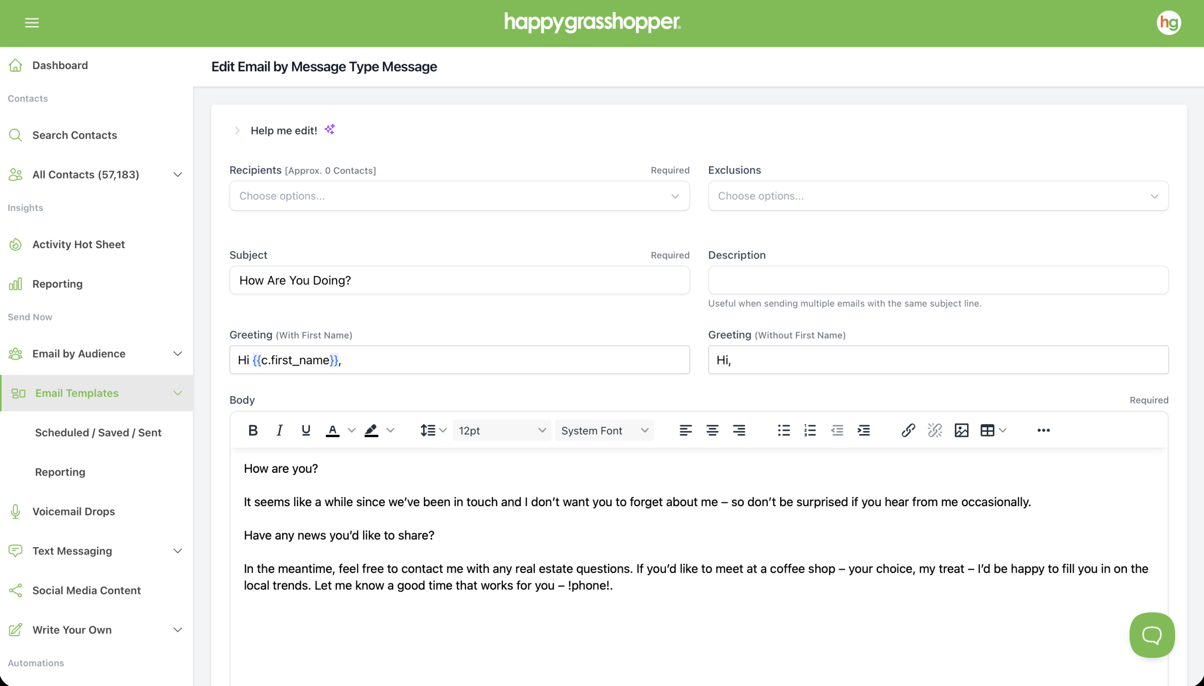
Task: Apply text color with the A icon
Action: 333,430
